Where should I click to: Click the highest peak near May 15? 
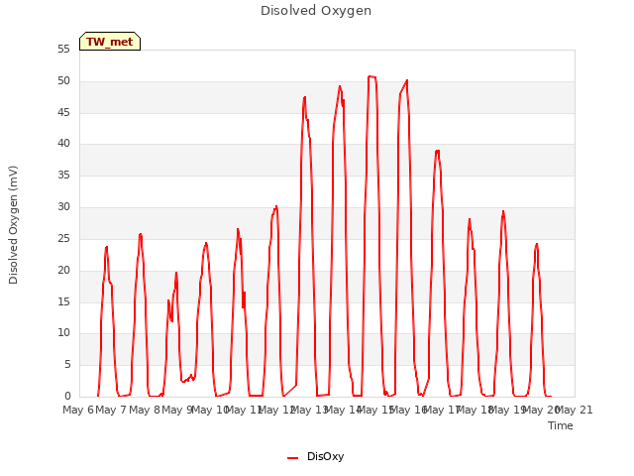point(371,76)
